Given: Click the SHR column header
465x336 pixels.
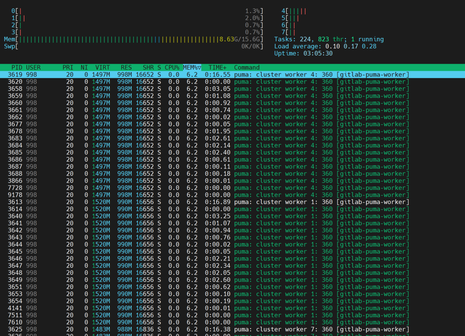Looking at the screenshot, I should pos(148,67).
